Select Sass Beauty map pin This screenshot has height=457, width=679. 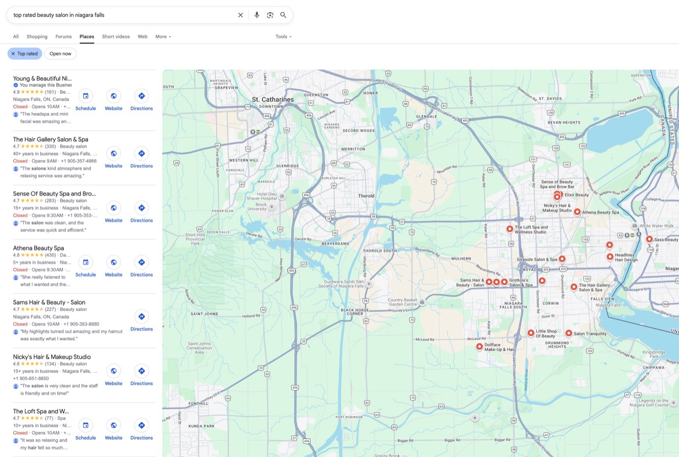pos(649,239)
